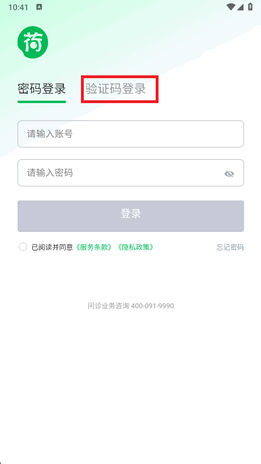Select the 密码登录 tab
The image size is (261, 464).
click(42, 89)
